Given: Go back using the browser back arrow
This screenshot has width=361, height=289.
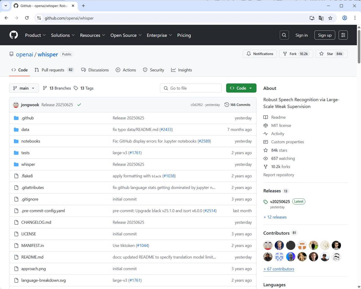Looking at the screenshot, I should coord(6,18).
